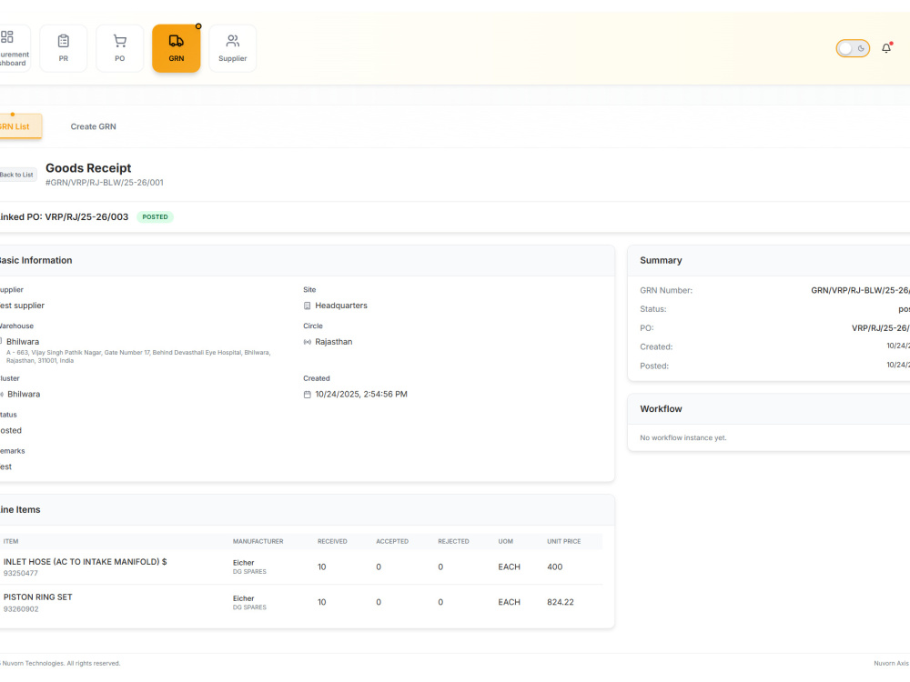Click item code 93250477

(x=21, y=574)
